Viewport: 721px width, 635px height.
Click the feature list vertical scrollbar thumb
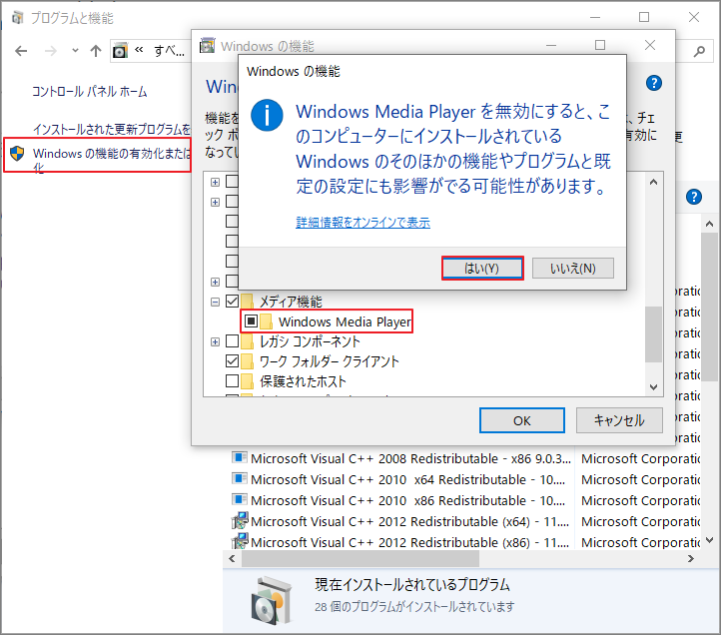click(653, 334)
